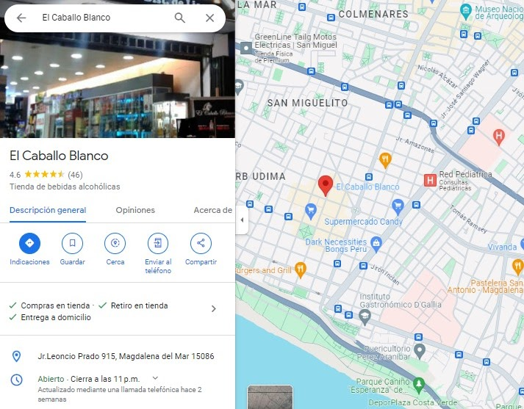Click the Cerca nearby icon
This screenshot has width=524, height=409.
tap(115, 243)
